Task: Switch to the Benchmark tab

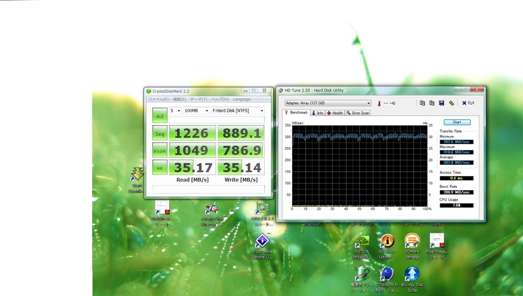Action: click(296, 112)
